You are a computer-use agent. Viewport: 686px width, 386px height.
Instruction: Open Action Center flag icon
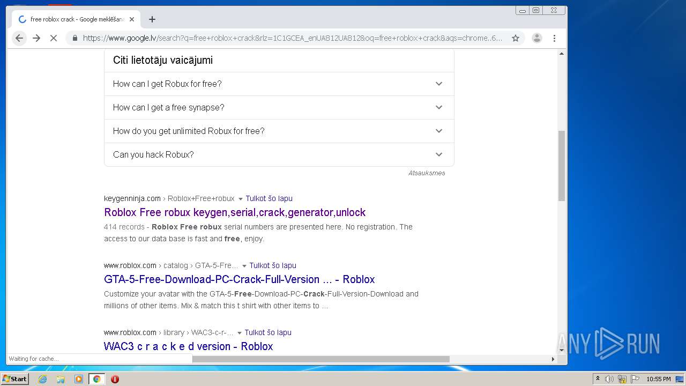(635, 379)
